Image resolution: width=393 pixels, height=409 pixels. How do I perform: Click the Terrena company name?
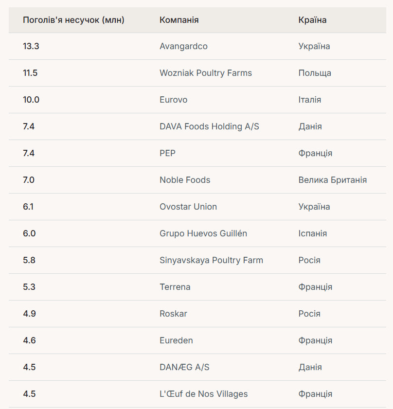pos(175,287)
